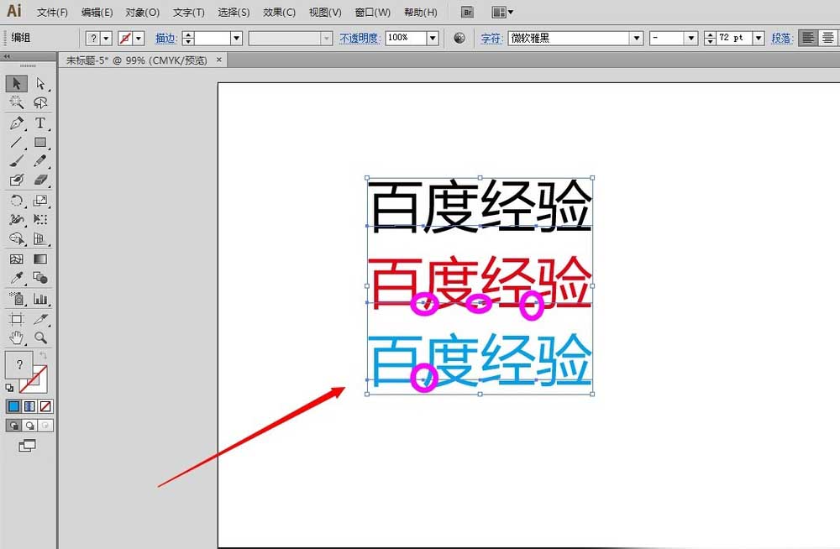Click the 描边 stroke panel link
840x549 pixels.
[166, 39]
